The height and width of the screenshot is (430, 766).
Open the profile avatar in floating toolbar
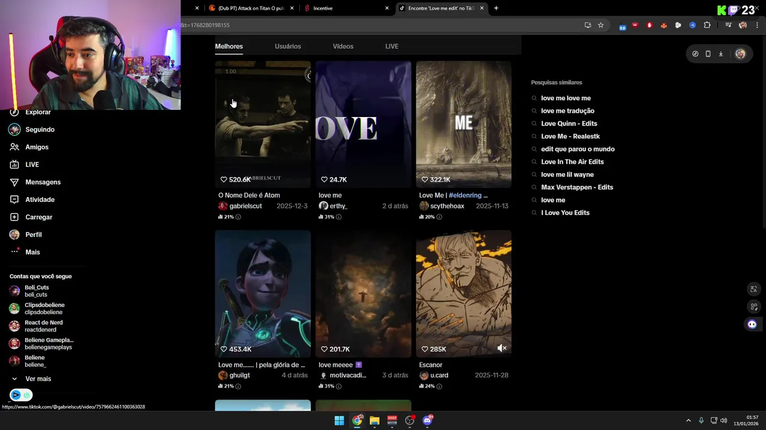click(740, 54)
